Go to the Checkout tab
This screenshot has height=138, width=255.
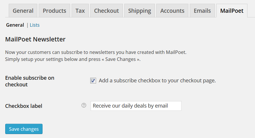107,11
